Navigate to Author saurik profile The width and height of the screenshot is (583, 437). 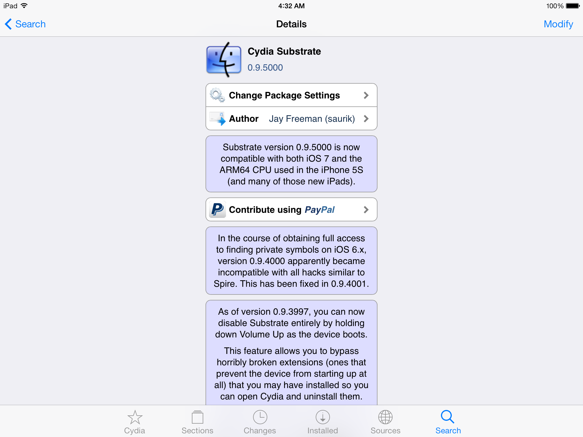291,119
